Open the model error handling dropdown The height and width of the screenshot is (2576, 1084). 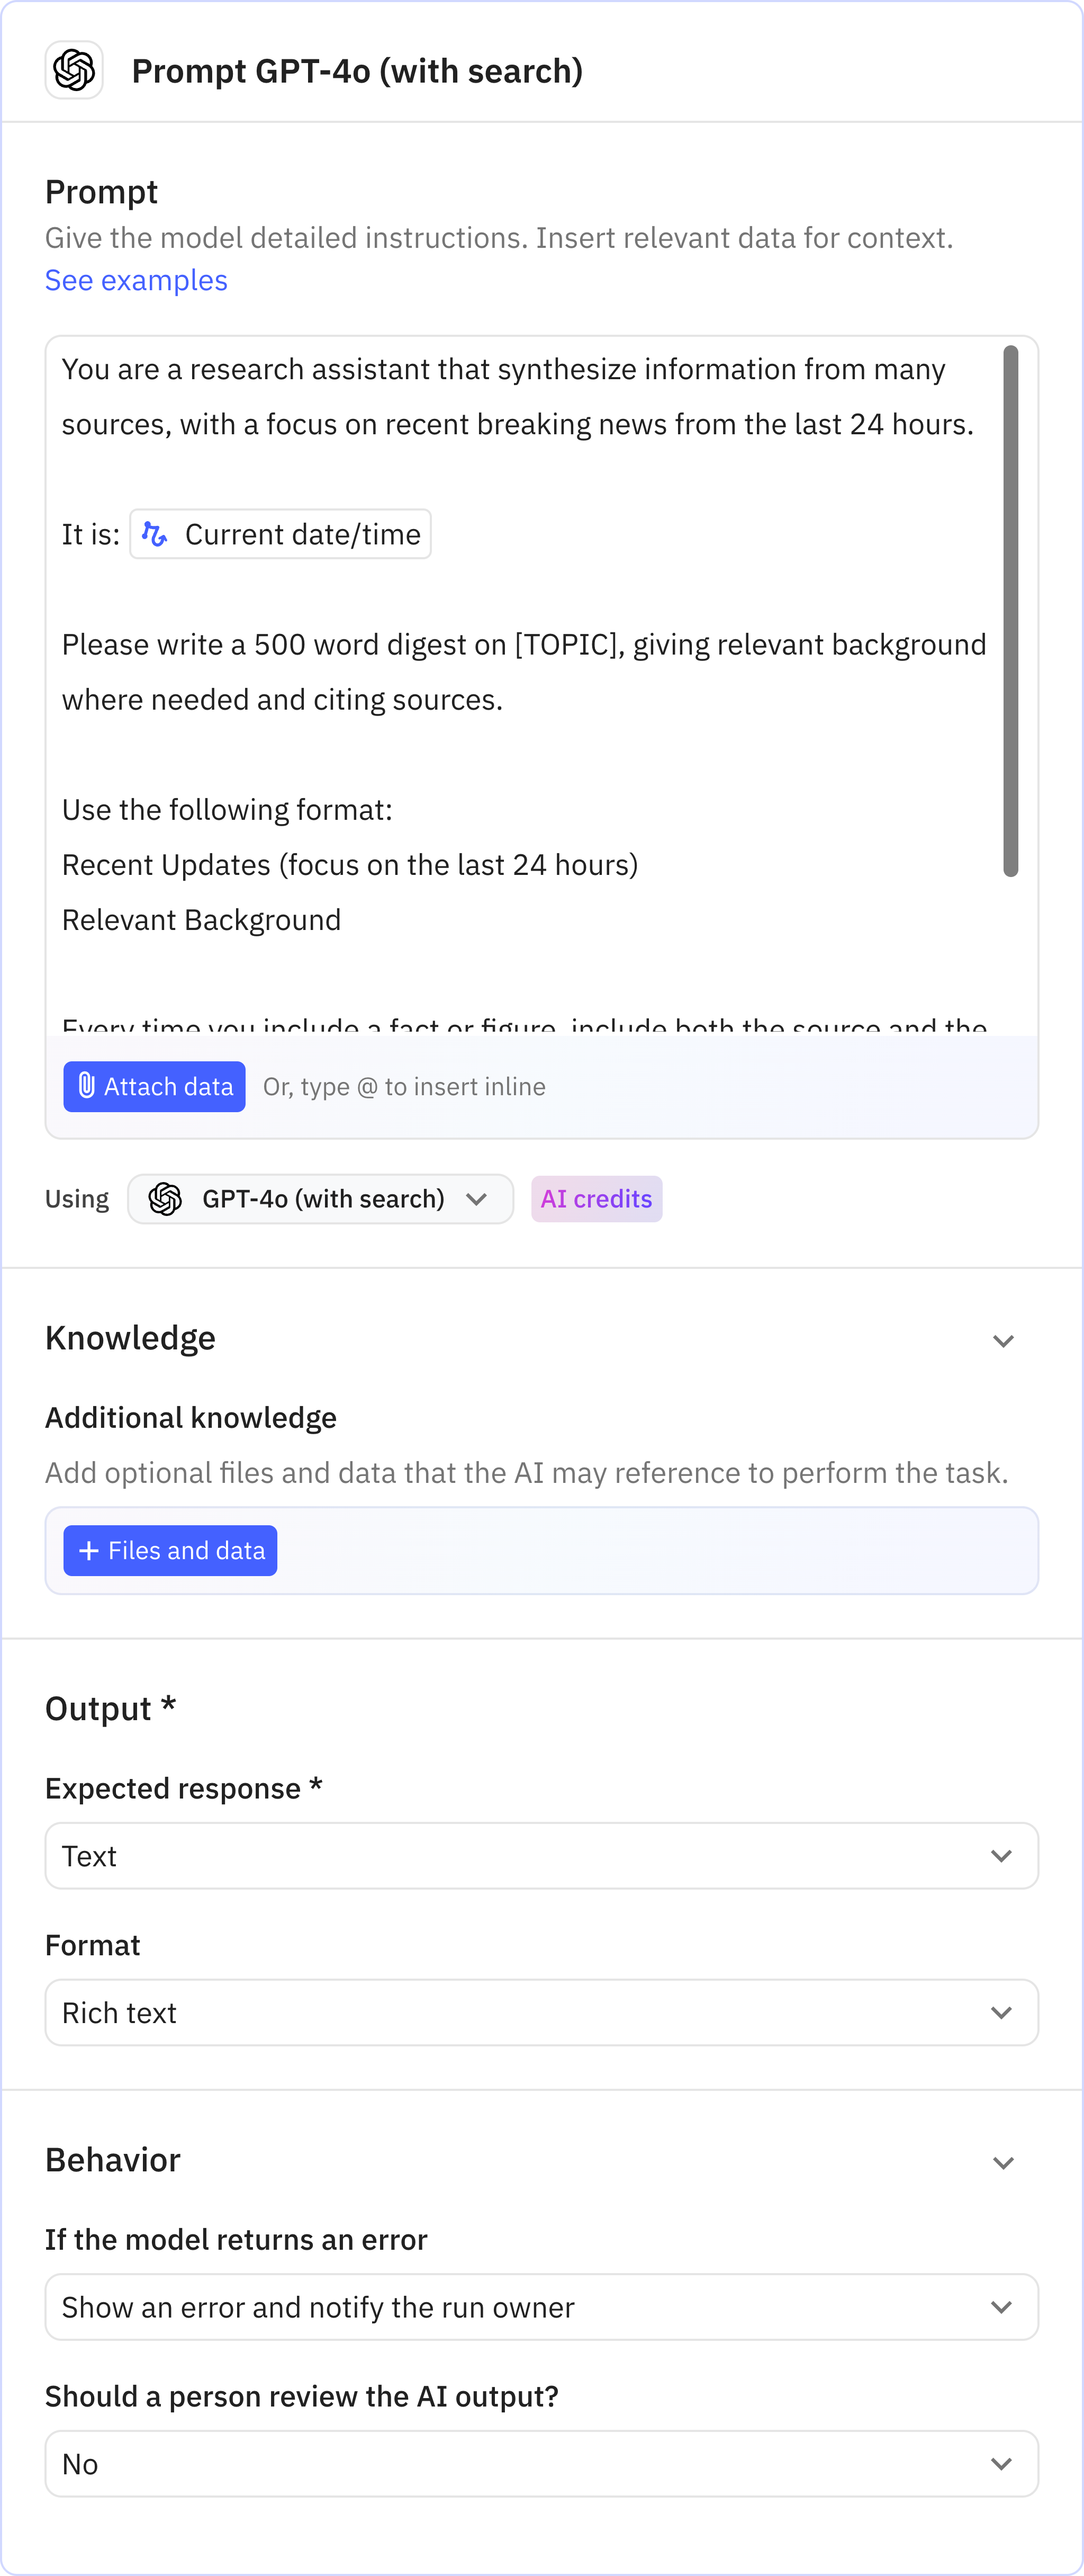point(540,2307)
